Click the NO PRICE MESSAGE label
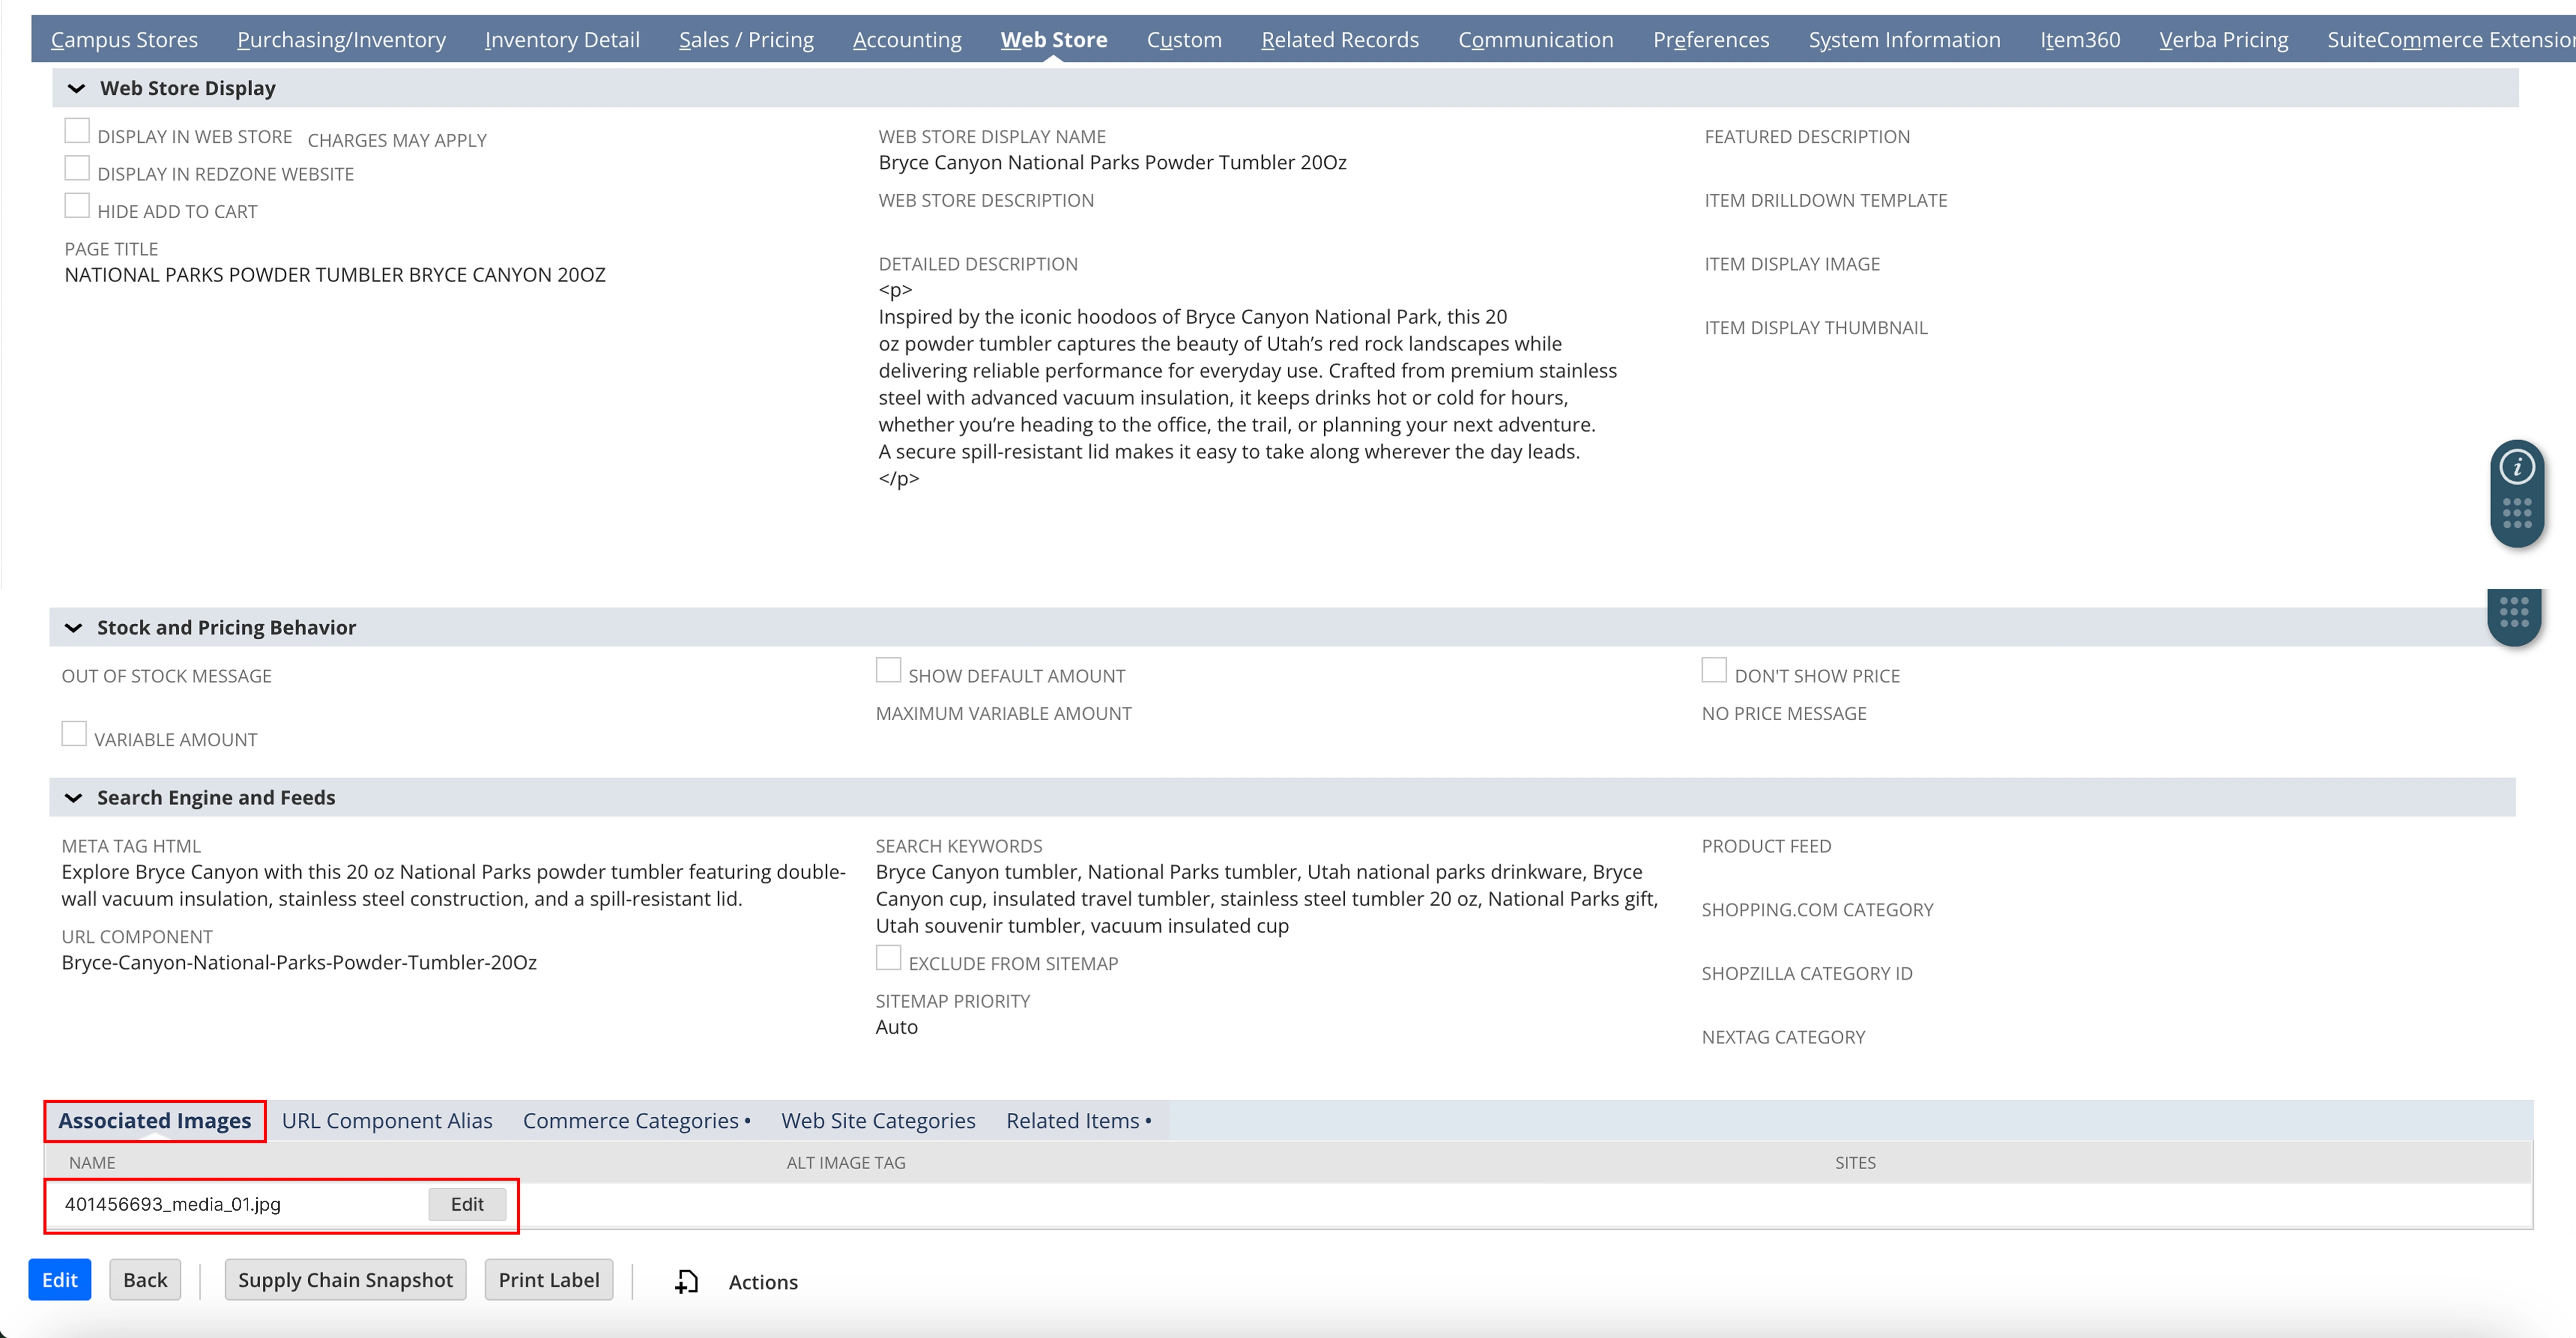The image size is (2576, 1338). (1784, 713)
